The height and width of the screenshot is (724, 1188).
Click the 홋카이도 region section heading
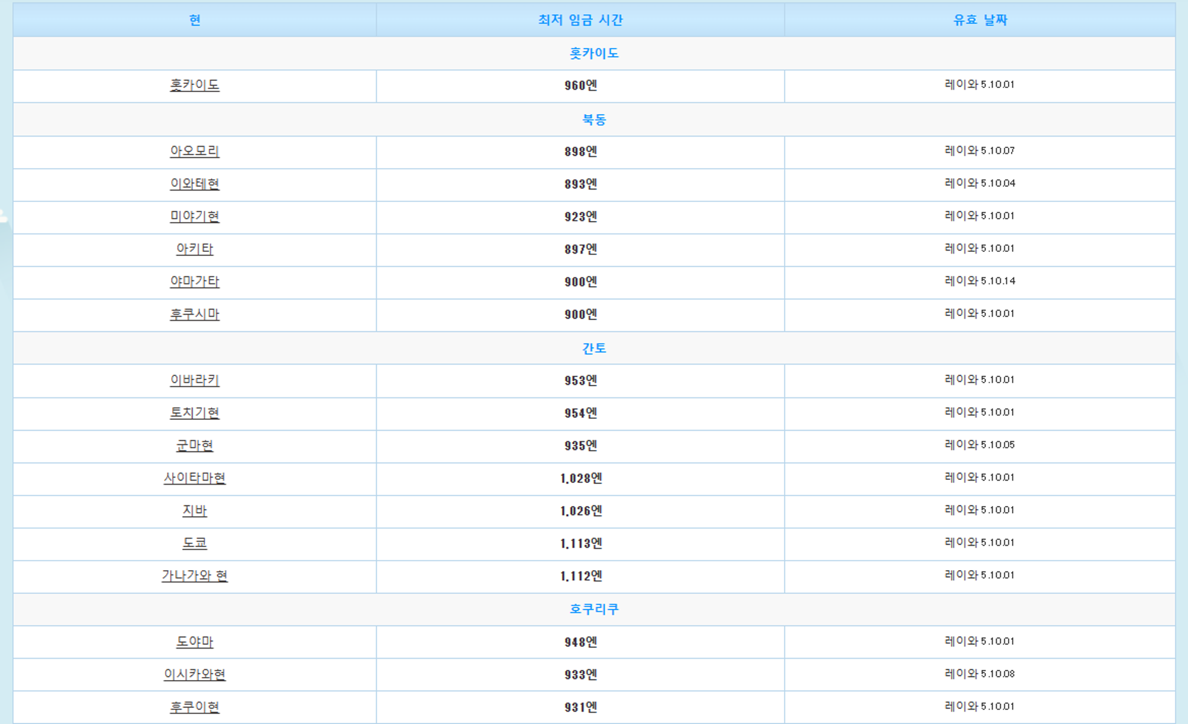click(594, 53)
